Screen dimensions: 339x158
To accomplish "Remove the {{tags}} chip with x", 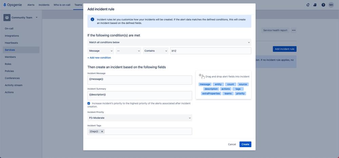I will coord(102,132).
